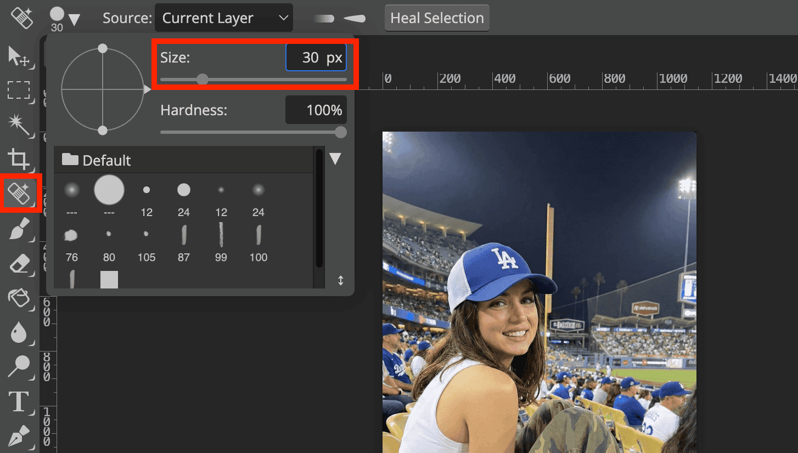Viewport: 798px width, 453px height.
Task: Choose the 100 stroke brush preset
Action: pos(258,235)
